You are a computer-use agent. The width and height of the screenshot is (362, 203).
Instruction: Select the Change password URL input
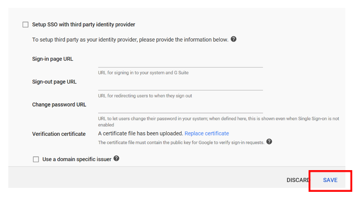coord(180,107)
